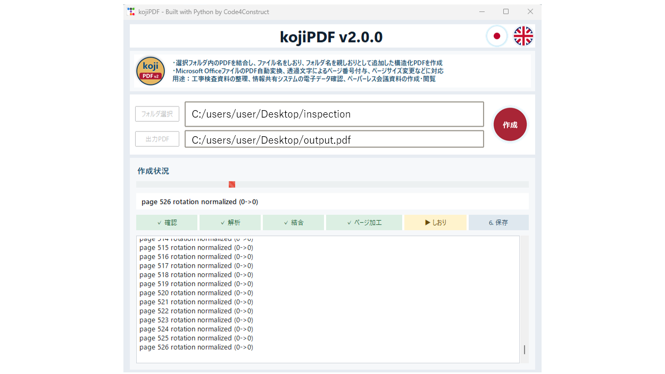Click the 出力PDF output button
Viewport: 665px width, 374px height.
pyautogui.click(x=157, y=139)
